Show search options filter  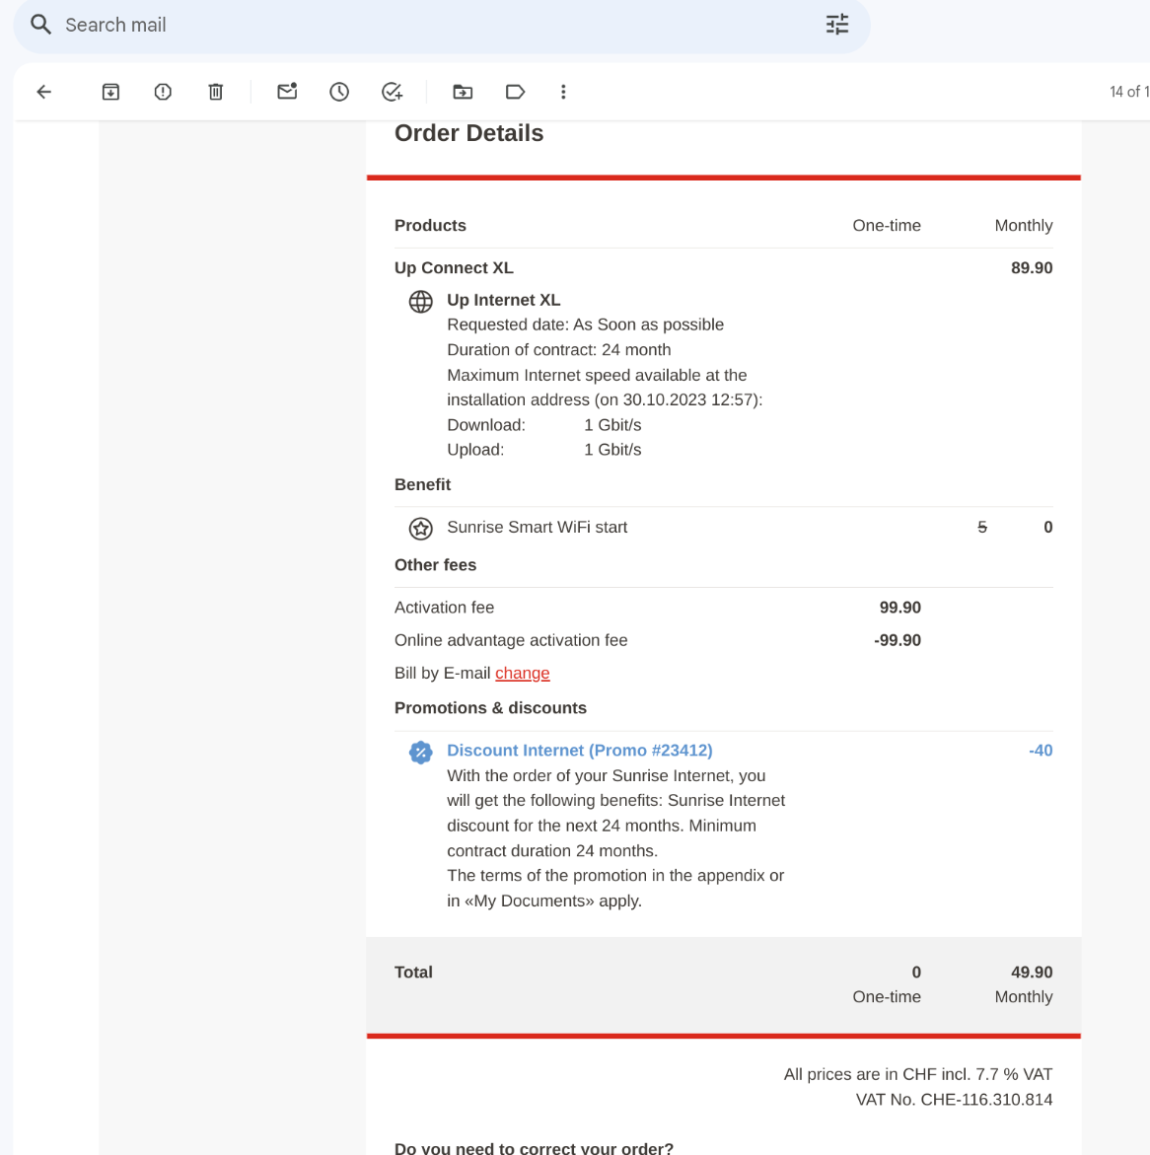[x=836, y=25]
